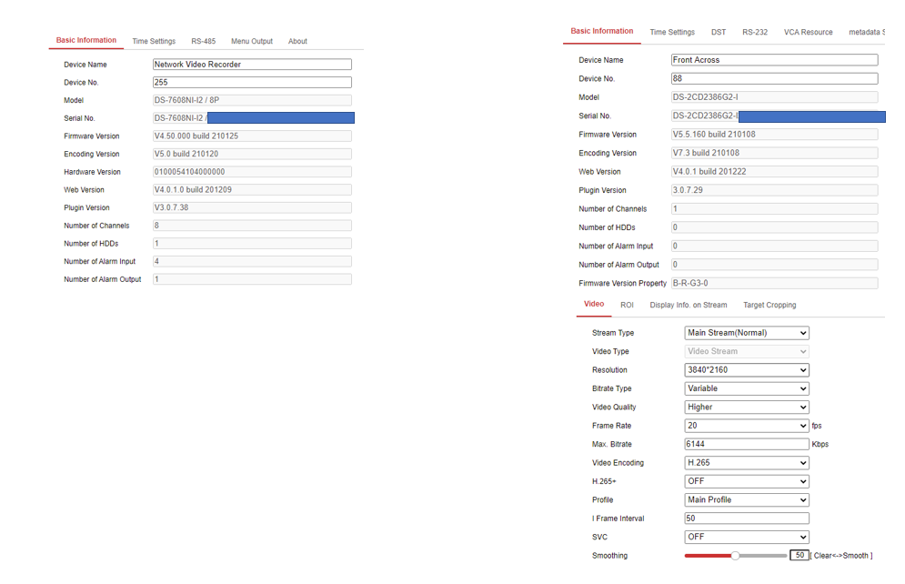This screenshot has width=905, height=584.
Task: Switch to the ROI tab
Action: 627,305
